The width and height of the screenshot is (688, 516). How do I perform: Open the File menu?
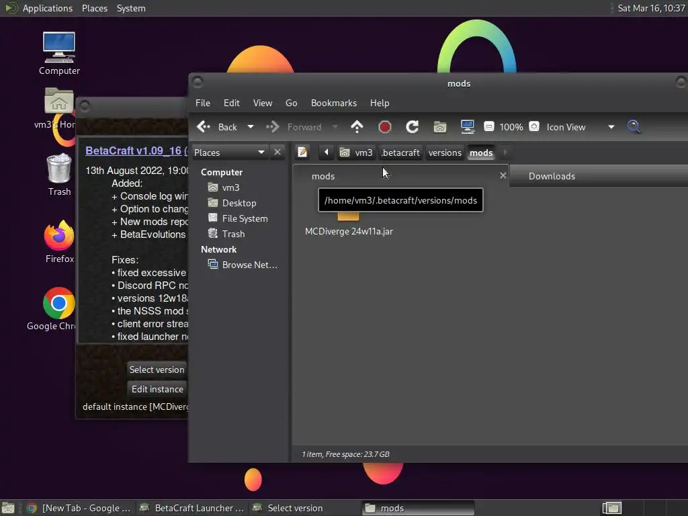(203, 103)
